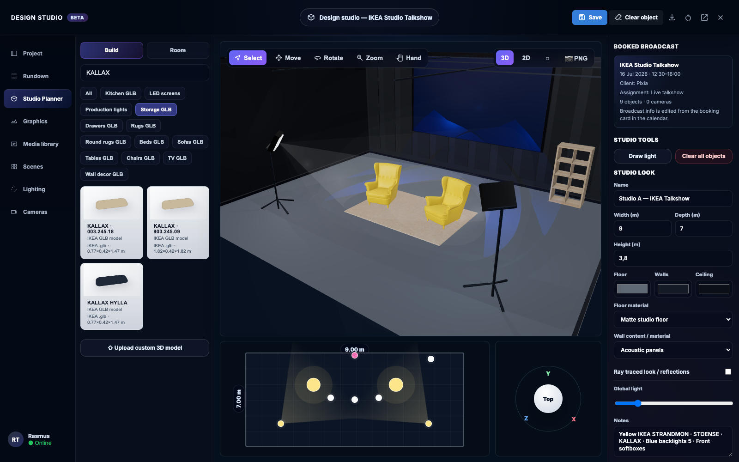Screen dimensions: 739x462
Task: Export viewport as PNG
Action: pyautogui.click(x=576, y=58)
